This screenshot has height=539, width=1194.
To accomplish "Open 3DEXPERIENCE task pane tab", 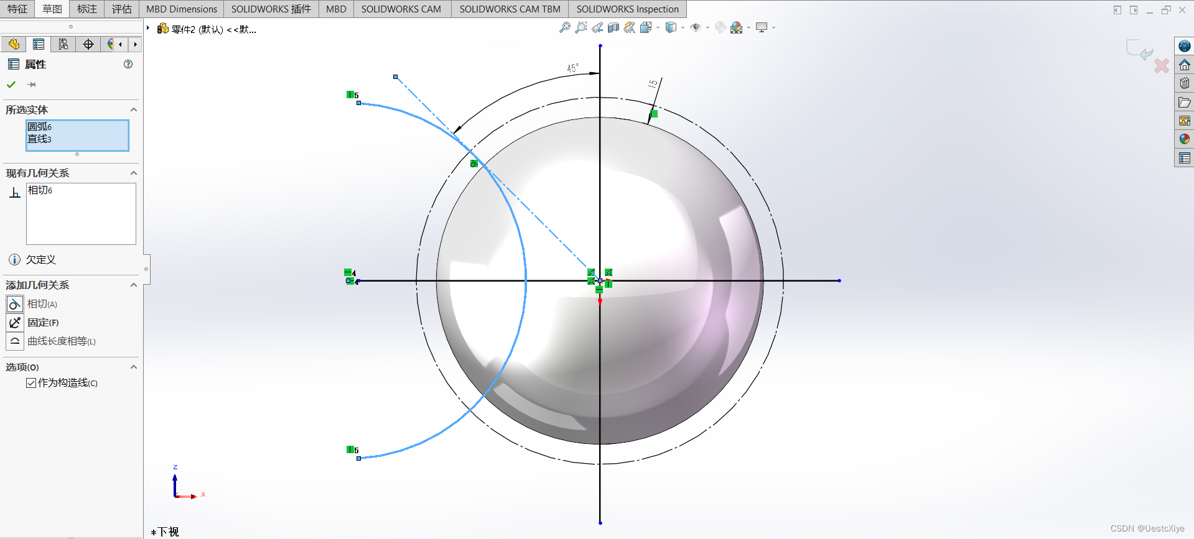I will [x=1184, y=46].
